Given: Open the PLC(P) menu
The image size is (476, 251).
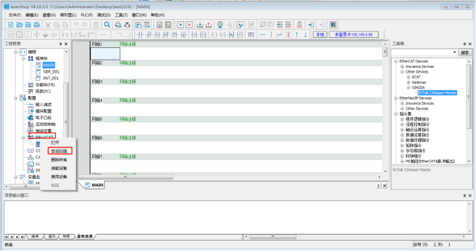Looking at the screenshot, I should pos(87,15).
